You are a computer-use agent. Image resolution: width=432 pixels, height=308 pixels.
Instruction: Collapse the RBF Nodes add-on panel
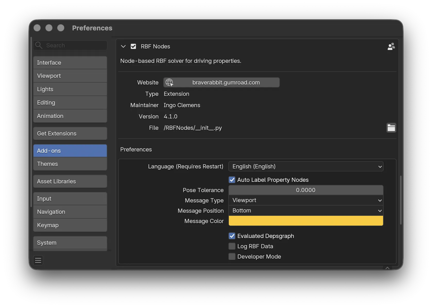[x=123, y=46]
